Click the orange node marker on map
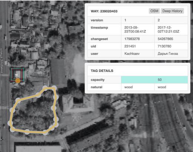 [18, 80]
